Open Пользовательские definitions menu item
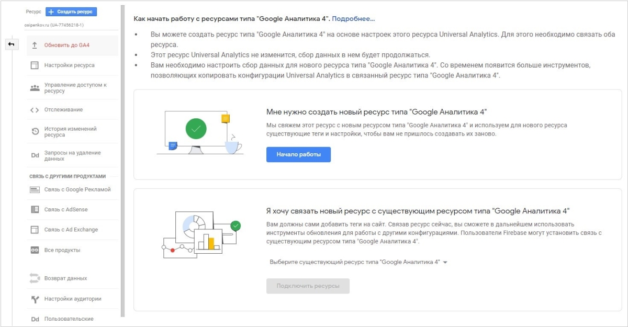The image size is (628, 327). coord(69,319)
